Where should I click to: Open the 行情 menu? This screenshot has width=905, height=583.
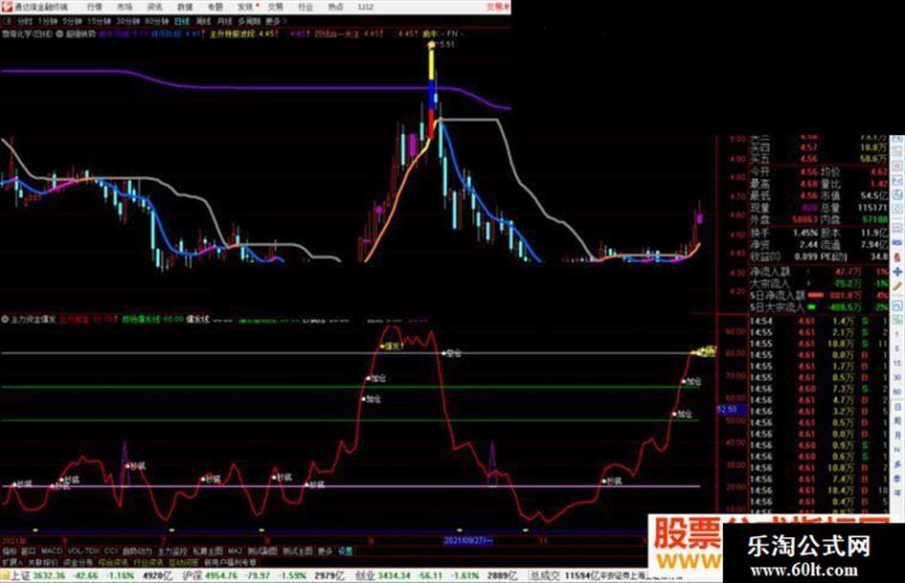(95, 7)
